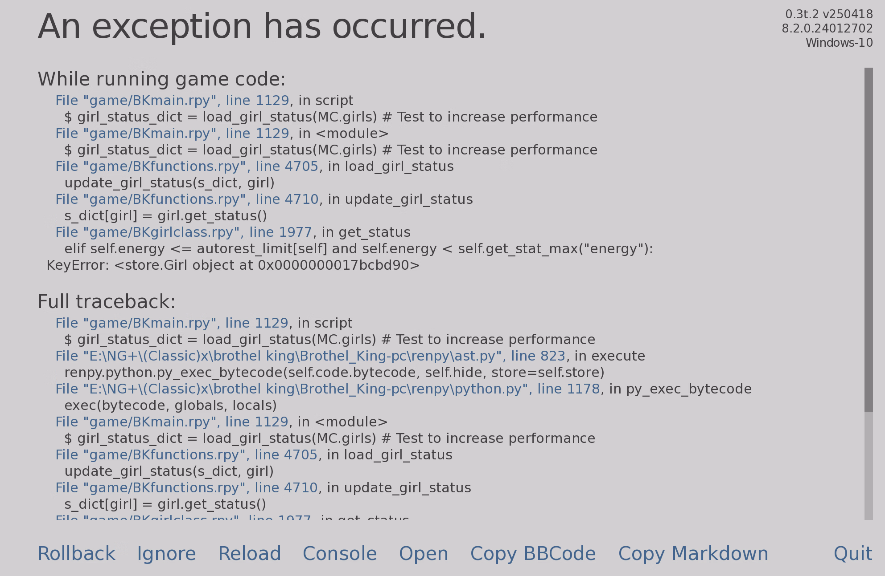Open first BKmain.rpy line 1129 'in script' link
Viewport: 885px width, 576px height.
(x=172, y=101)
